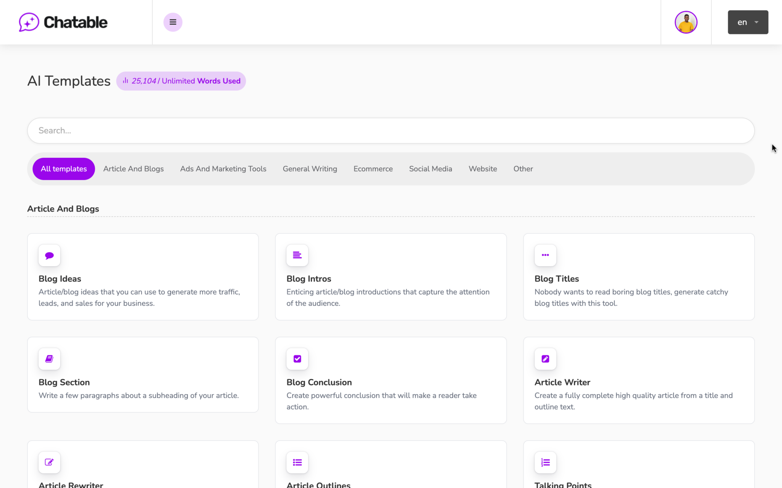Focus the template Search field
The height and width of the screenshot is (488, 782).
390,131
